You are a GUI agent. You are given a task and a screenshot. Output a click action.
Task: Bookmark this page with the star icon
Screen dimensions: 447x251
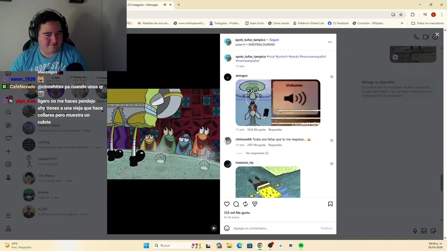tap(401, 15)
